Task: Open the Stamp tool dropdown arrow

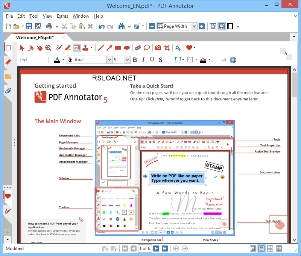Action: [x=91, y=48]
